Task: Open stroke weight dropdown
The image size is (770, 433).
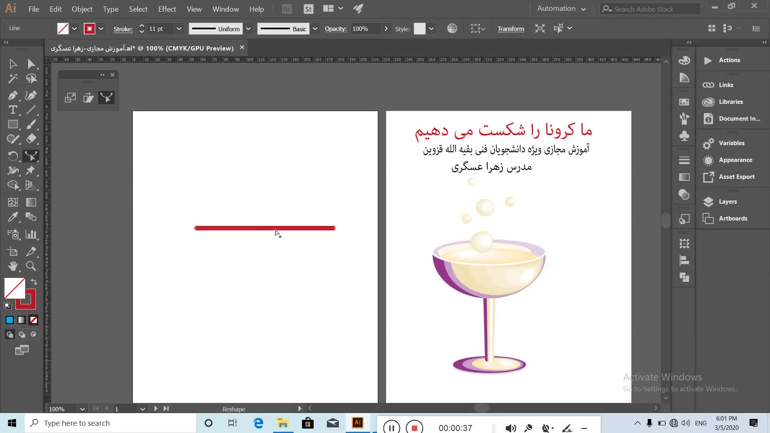Action: pyautogui.click(x=179, y=28)
